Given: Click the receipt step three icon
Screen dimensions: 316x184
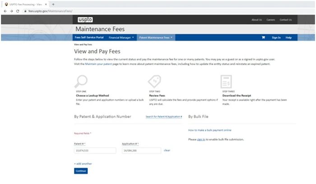Looking at the screenshot, I should [226, 81].
